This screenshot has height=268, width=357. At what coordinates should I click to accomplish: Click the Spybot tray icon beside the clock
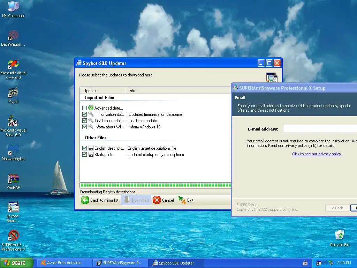pos(331,263)
